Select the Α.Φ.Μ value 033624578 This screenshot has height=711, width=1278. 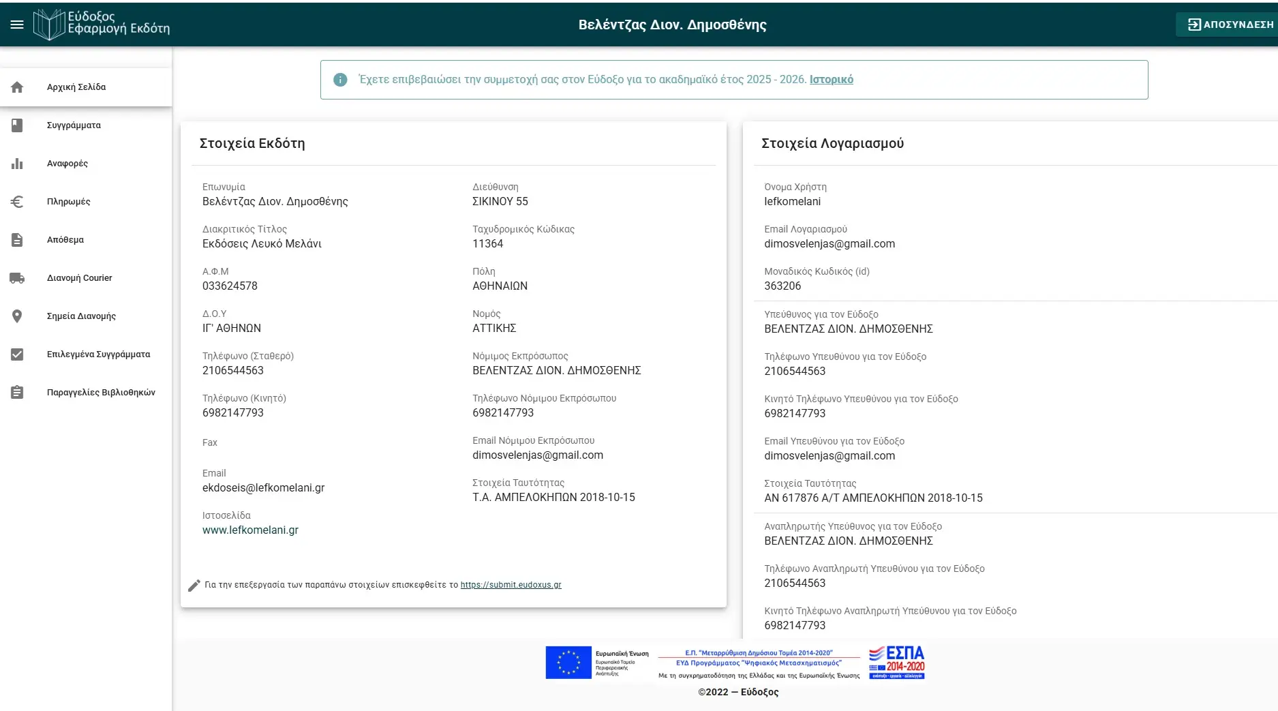230,286
